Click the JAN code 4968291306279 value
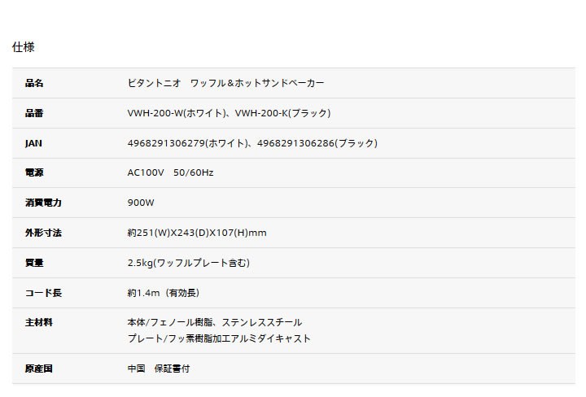Image resolution: width=586 pixels, height=397 pixels. click(x=166, y=143)
